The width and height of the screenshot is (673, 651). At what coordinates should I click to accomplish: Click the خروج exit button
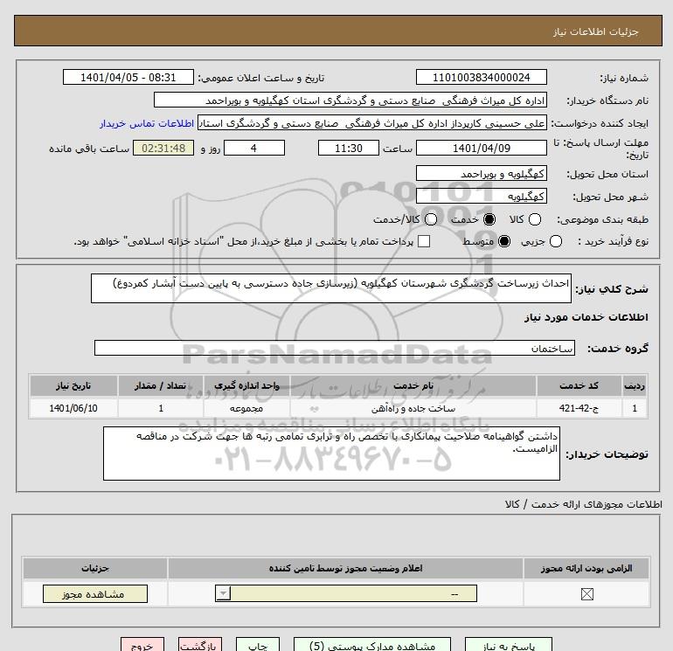[142, 645]
